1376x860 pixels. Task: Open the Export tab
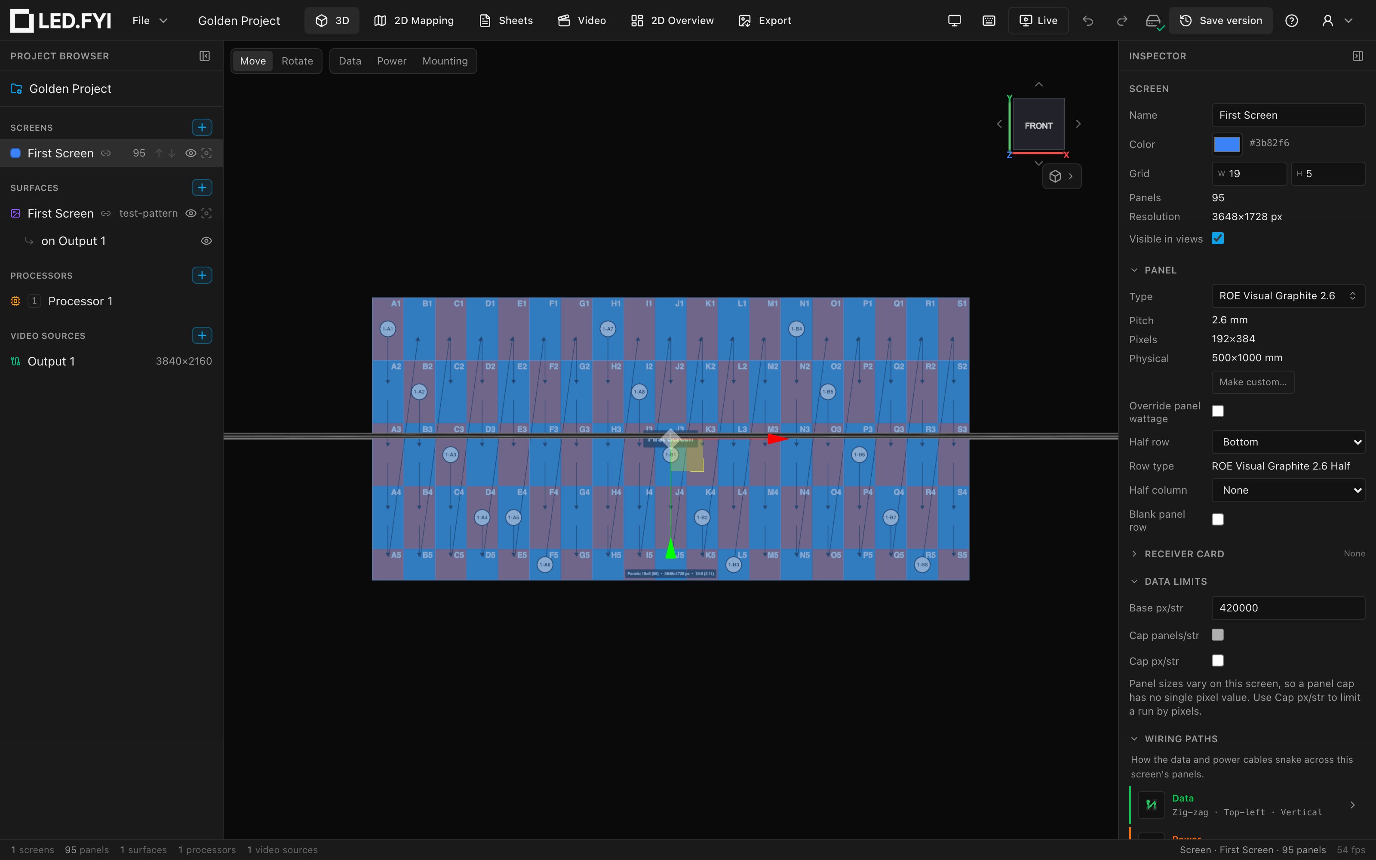(x=765, y=21)
